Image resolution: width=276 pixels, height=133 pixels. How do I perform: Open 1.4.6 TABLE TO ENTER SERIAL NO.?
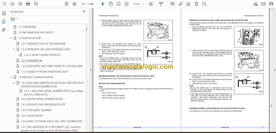click(51, 121)
